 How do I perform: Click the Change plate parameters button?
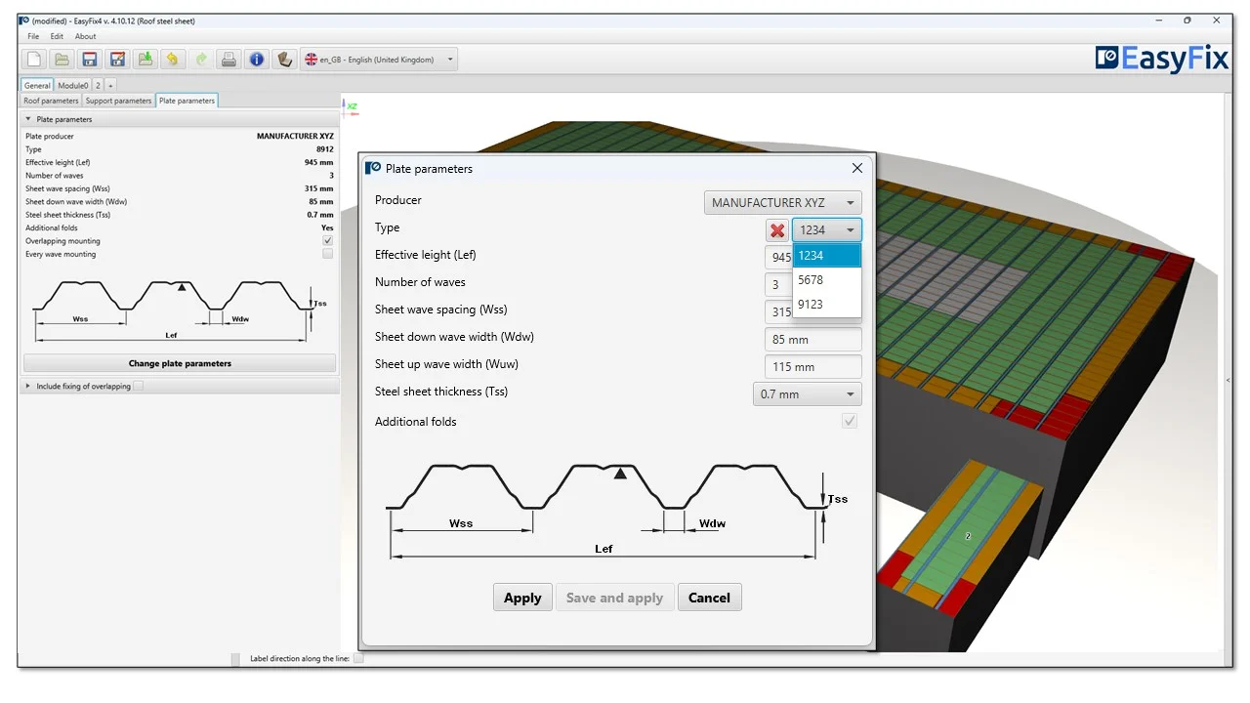point(180,363)
